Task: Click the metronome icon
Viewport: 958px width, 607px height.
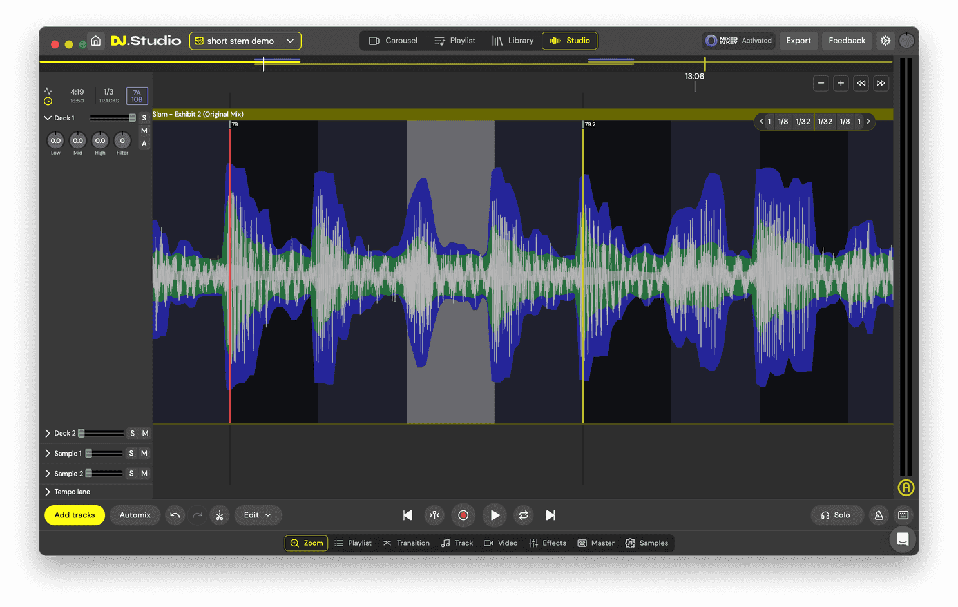Action: click(x=879, y=515)
